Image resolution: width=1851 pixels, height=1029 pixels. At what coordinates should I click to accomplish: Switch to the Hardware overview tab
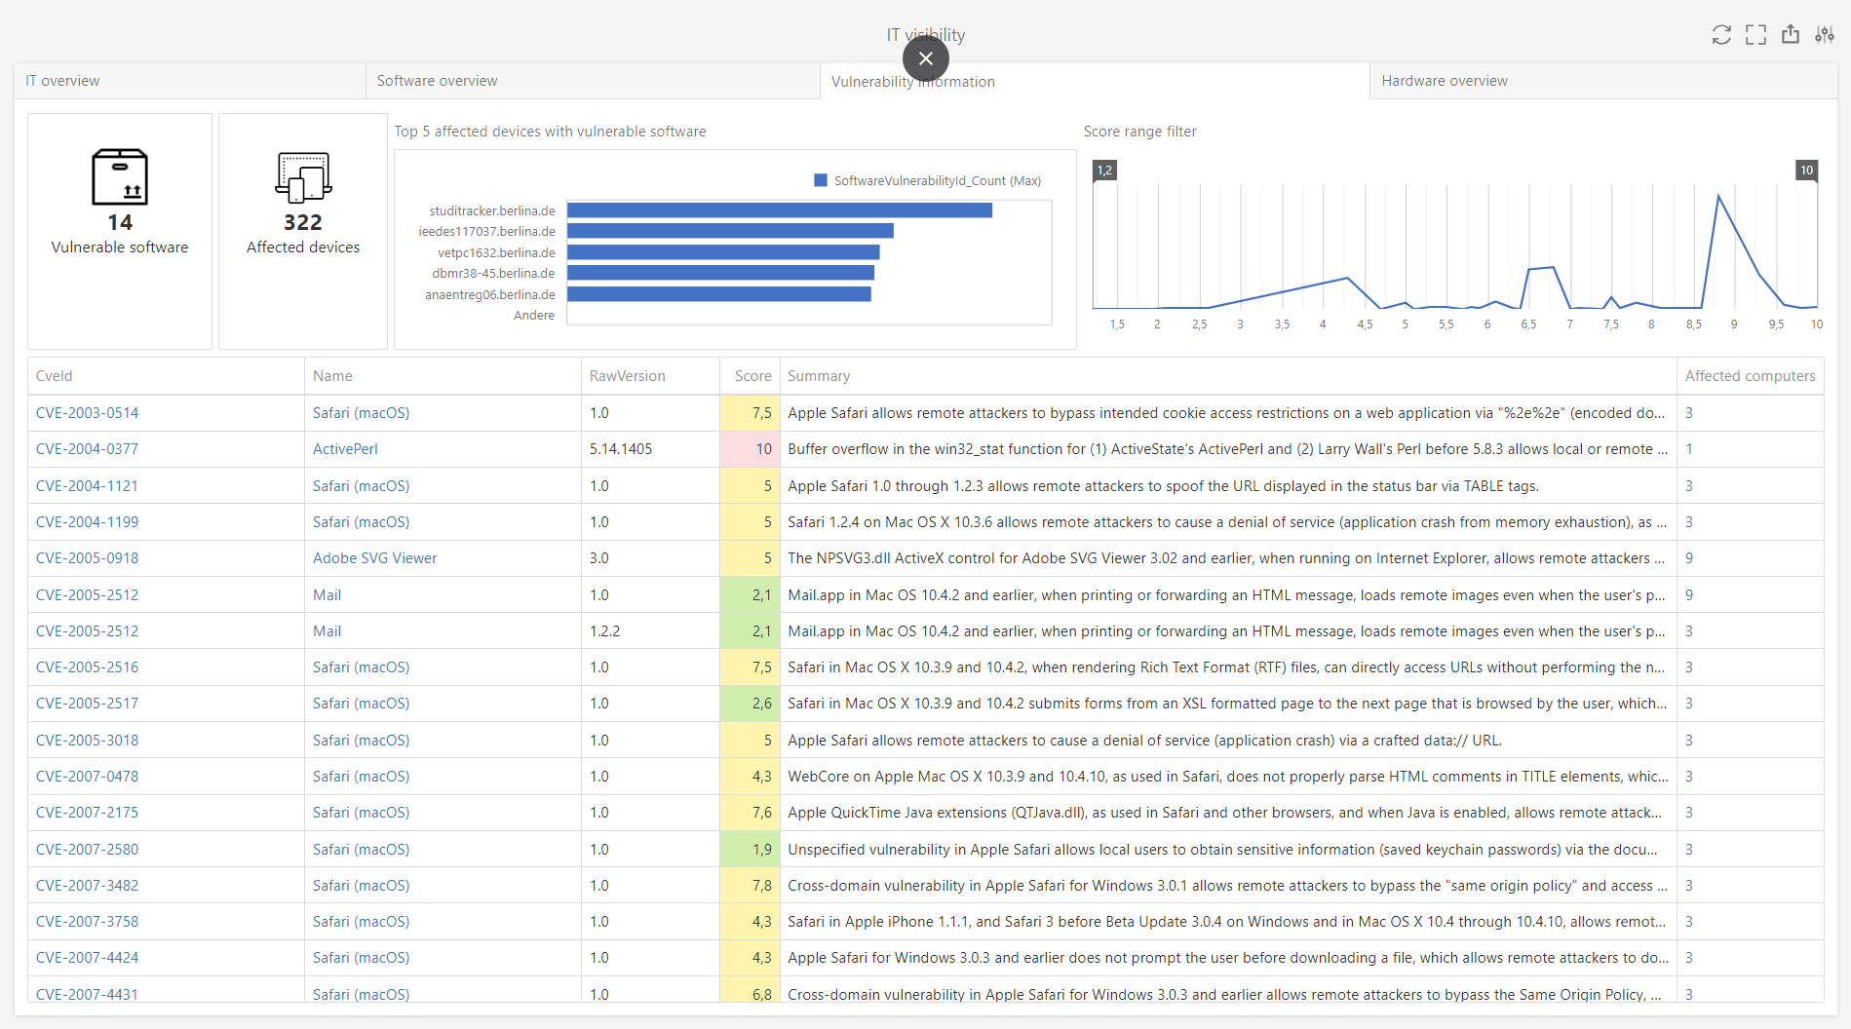coord(1445,81)
